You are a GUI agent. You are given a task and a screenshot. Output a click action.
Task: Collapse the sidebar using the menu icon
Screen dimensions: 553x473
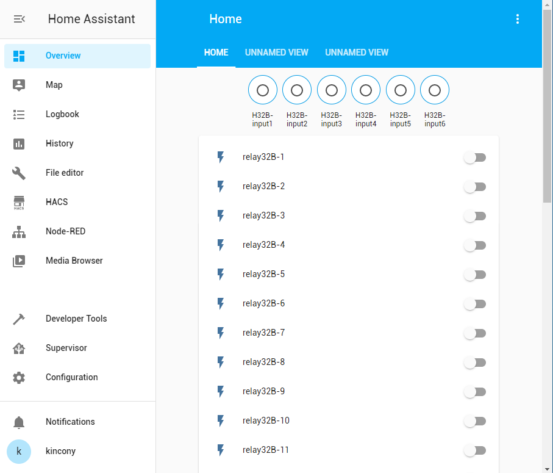tap(19, 19)
